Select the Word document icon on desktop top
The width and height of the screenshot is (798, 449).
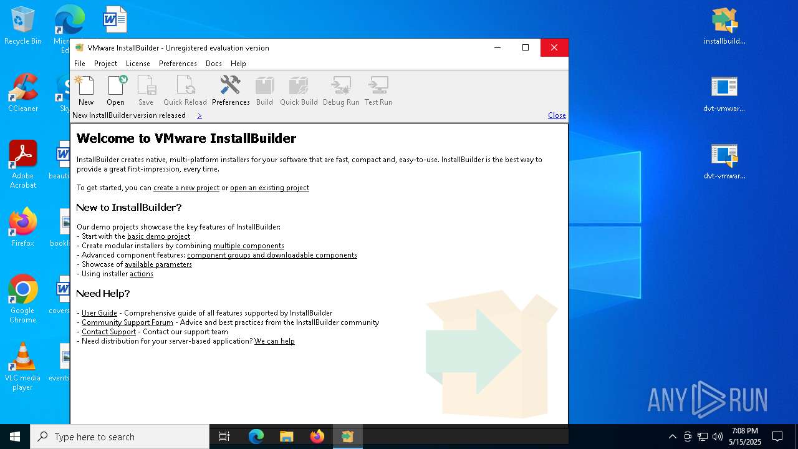click(x=115, y=19)
